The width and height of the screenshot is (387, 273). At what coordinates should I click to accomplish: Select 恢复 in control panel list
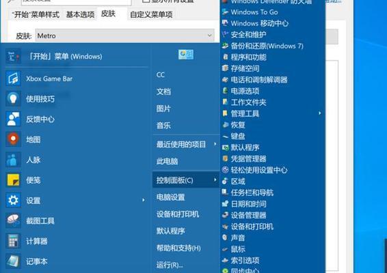238,125
